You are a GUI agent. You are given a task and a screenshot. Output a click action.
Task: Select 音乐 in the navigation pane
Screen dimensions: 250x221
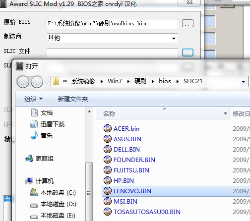[x=47, y=135]
